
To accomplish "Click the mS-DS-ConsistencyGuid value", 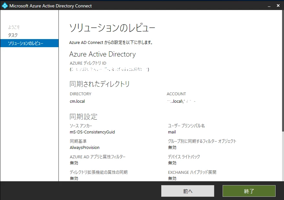I will coord(92,132).
